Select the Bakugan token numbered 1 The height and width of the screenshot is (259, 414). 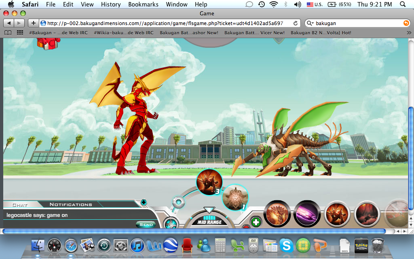(234, 198)
